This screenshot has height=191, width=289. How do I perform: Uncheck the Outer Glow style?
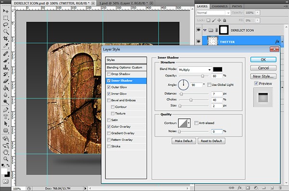tap(109, 87)
